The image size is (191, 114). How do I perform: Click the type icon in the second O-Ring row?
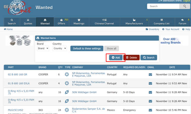tap(67, 101)
